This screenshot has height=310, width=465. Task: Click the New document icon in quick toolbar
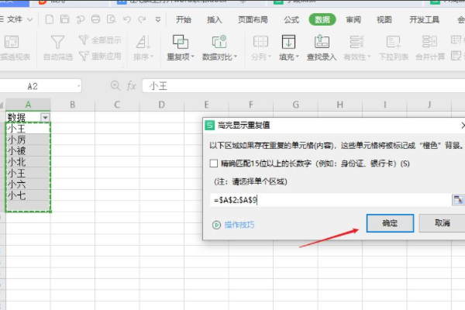point(50,19)
